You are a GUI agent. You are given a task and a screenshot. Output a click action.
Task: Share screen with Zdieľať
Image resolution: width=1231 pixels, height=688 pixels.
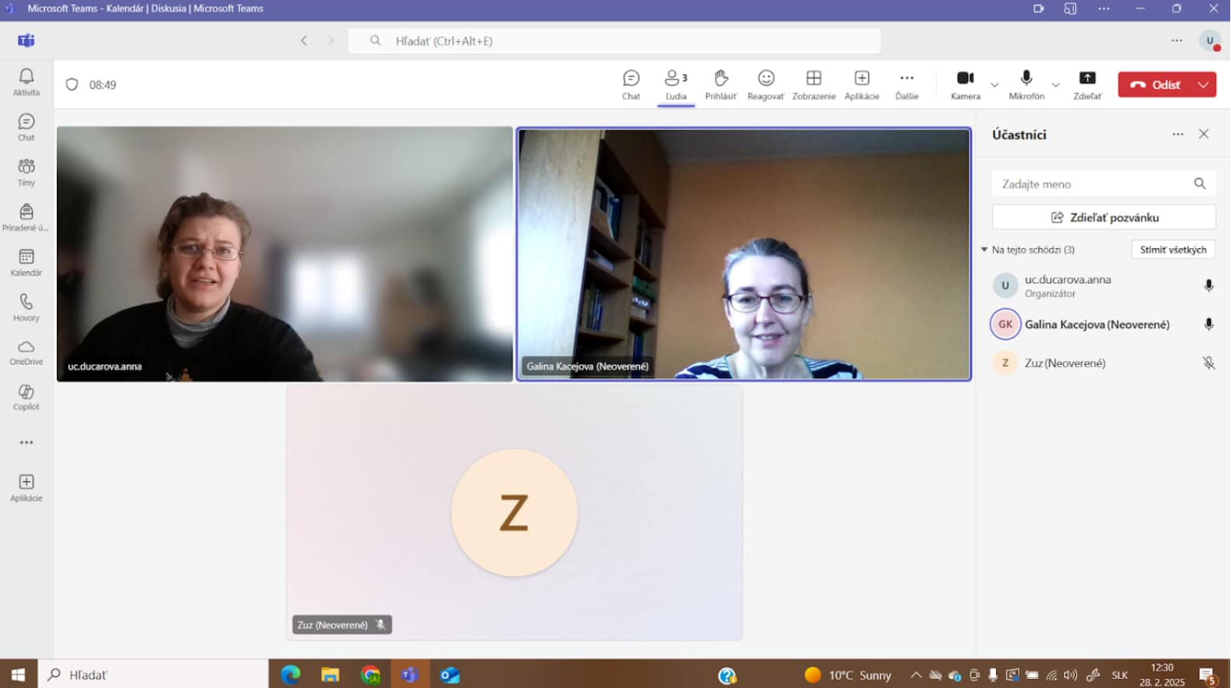coord(1087,85)
